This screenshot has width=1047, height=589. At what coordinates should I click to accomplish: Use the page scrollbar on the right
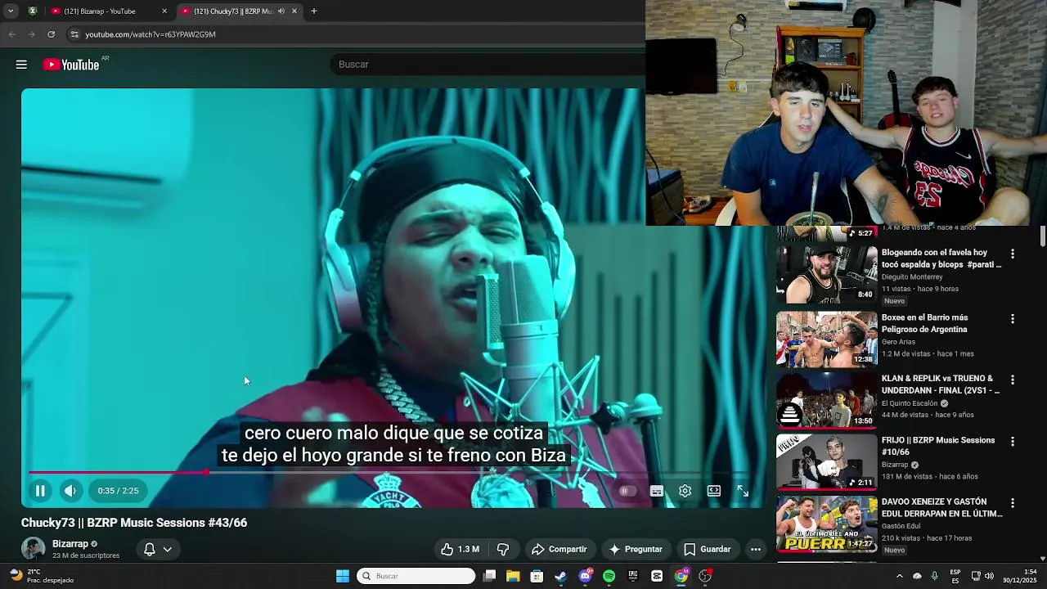tap(1042, 236)
